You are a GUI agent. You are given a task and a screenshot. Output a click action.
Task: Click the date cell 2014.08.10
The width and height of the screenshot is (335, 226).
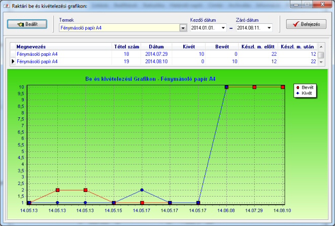[x=156, y=61]
